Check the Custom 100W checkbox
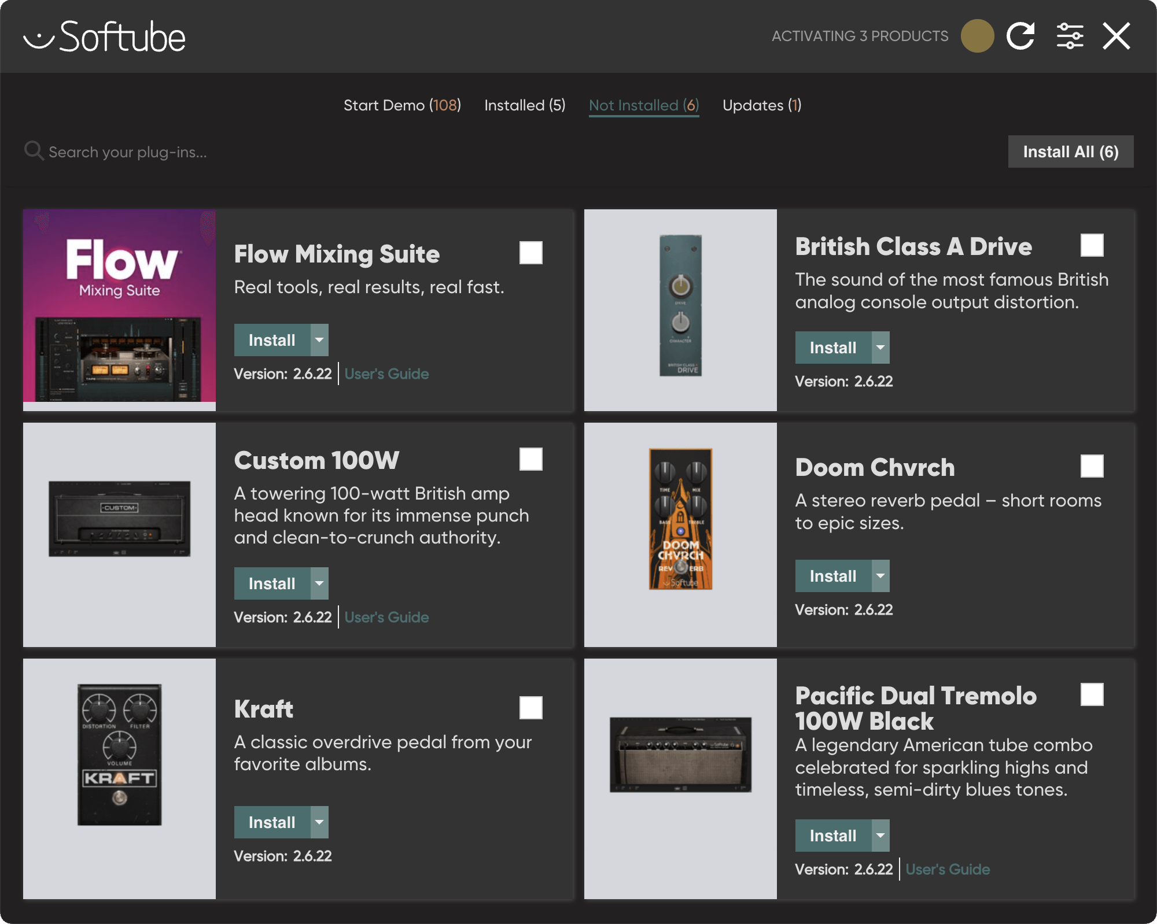 pyautogui.click(x=530, y=459)
